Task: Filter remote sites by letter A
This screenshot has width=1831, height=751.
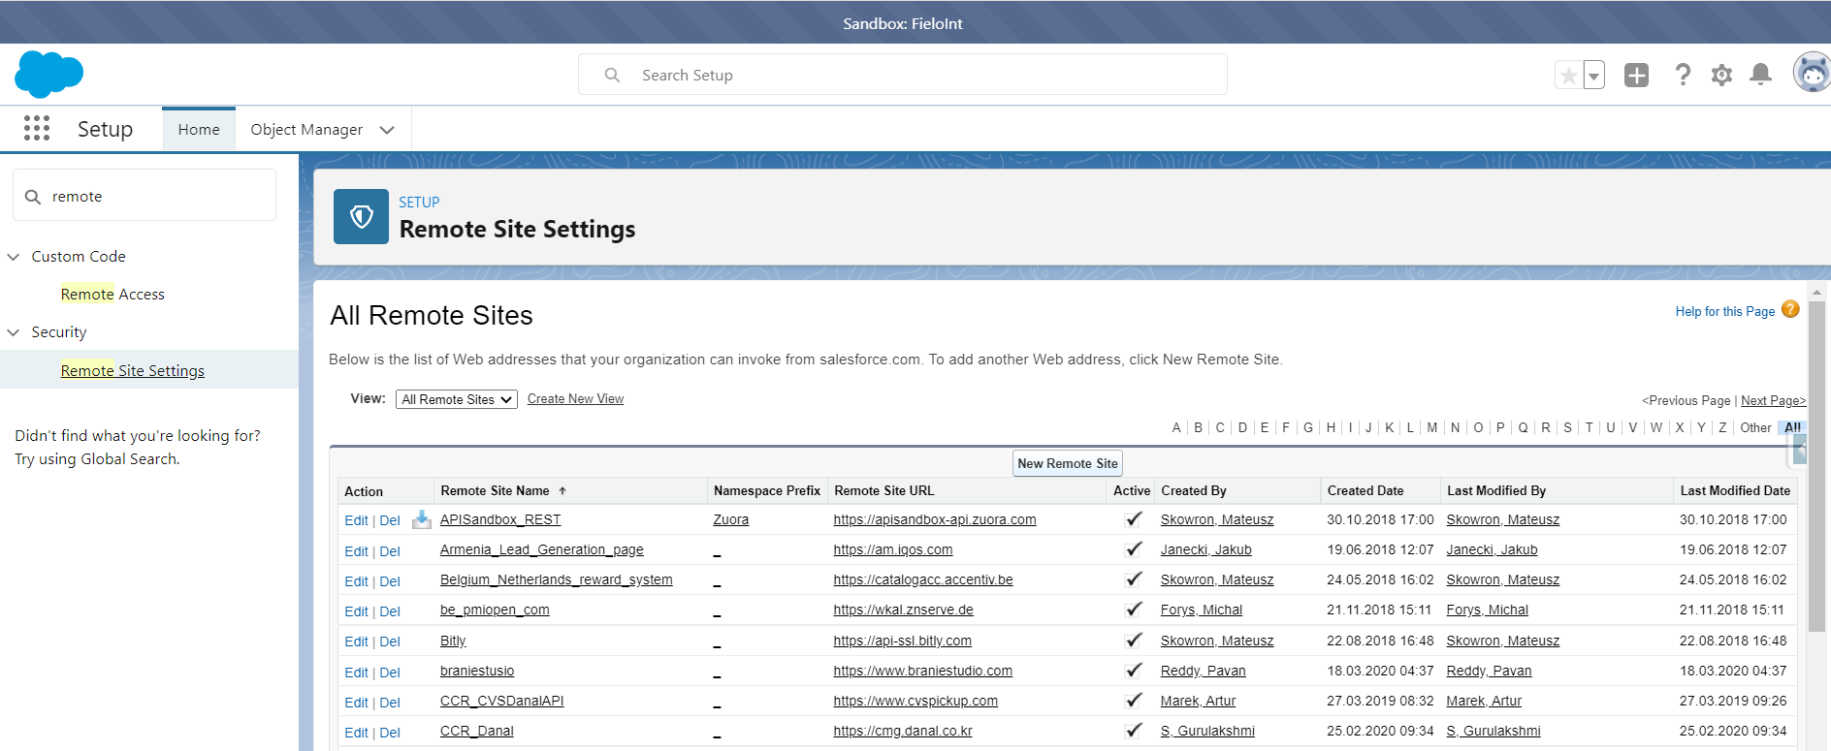Action: tap(1176, 427)
